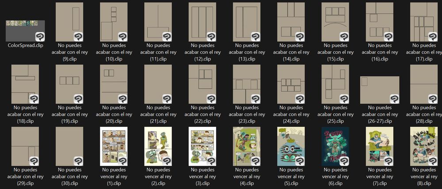Image resolution: width=442 pixels, height=189 pixels.
Task: Click Clip Studio badge on (26-27).clip
Action: tap(394, 99)
